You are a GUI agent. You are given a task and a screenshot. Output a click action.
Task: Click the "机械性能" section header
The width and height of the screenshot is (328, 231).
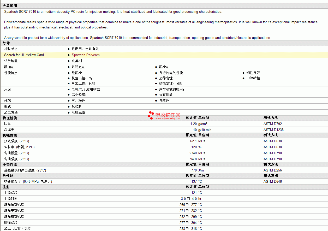click(x=10, y=135)
